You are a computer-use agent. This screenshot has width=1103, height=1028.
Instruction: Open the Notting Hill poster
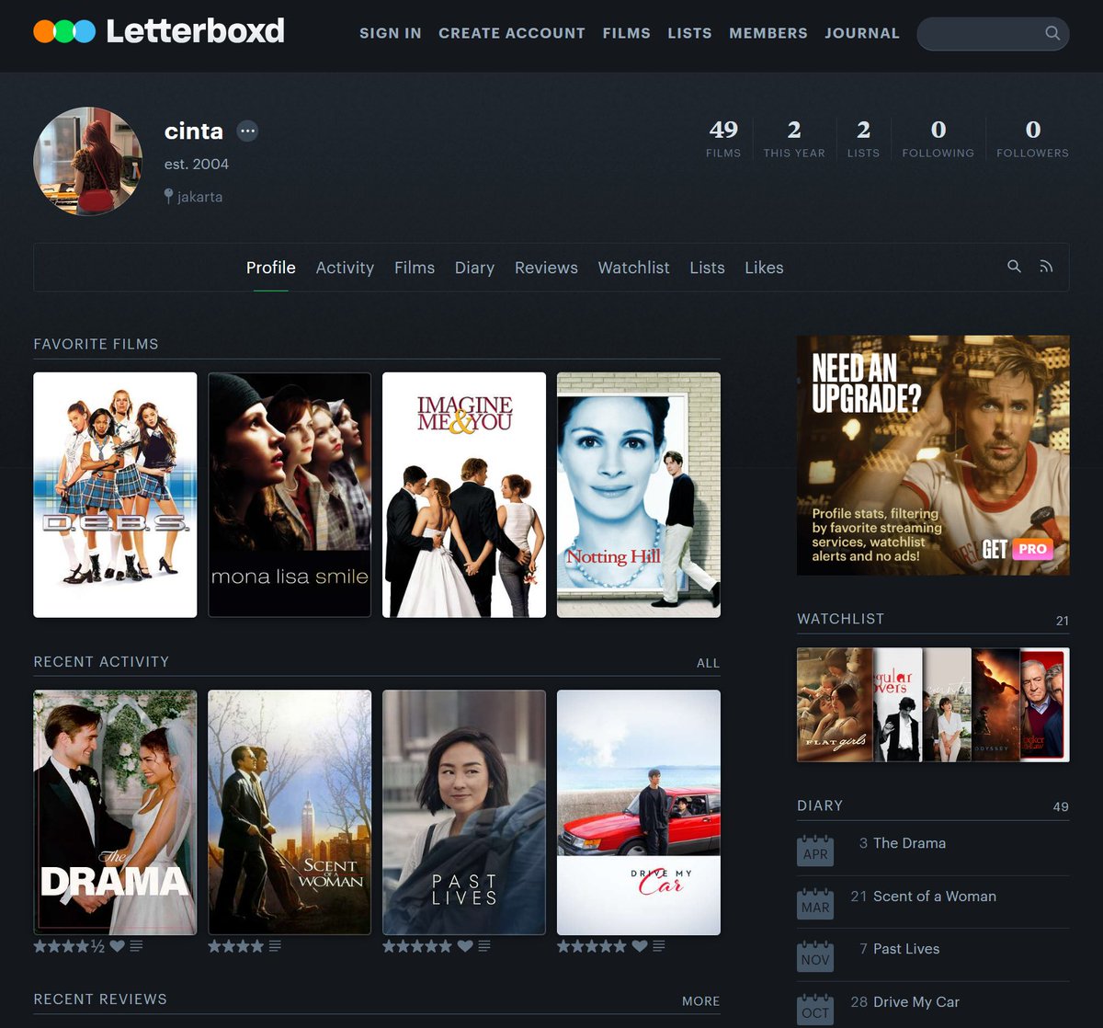[639, 495]
